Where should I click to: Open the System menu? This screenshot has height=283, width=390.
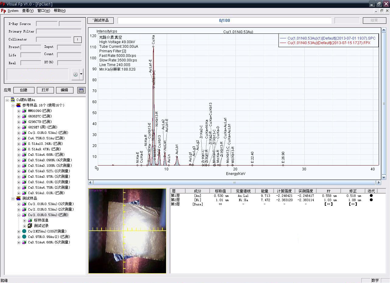pos(13,11)
